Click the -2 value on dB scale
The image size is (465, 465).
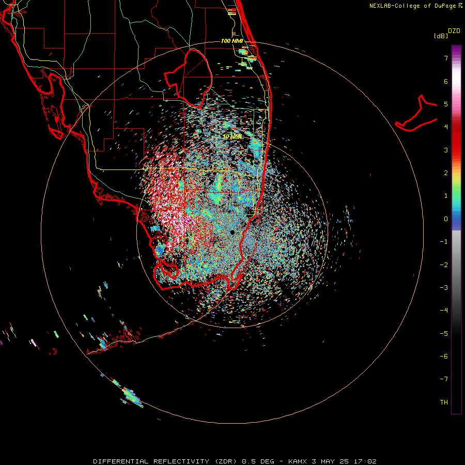444,265
